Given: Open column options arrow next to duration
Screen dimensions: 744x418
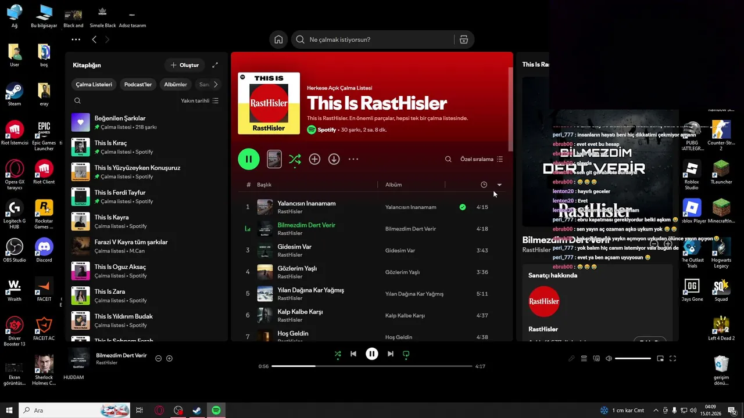Looking at the screenshot, I should tap(499, 185).
